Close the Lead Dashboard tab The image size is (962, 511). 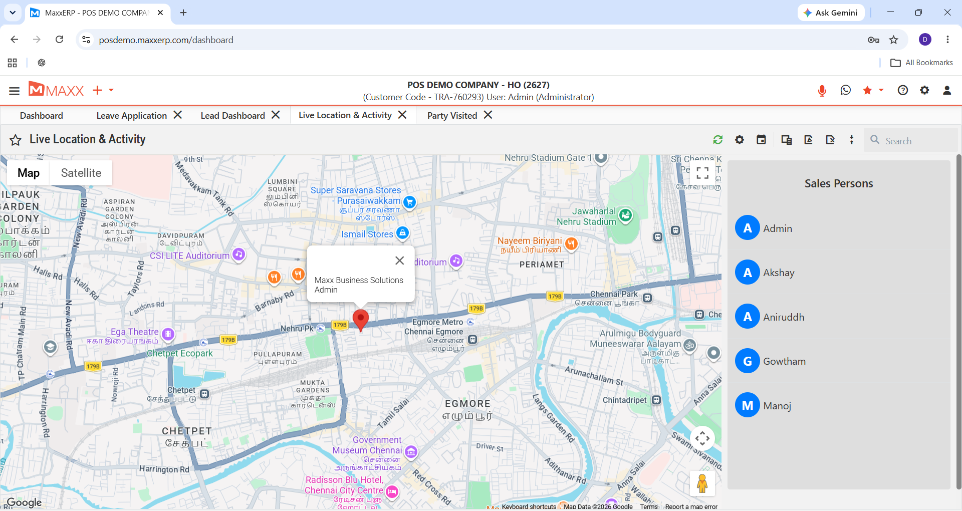(x=276, y=115)
